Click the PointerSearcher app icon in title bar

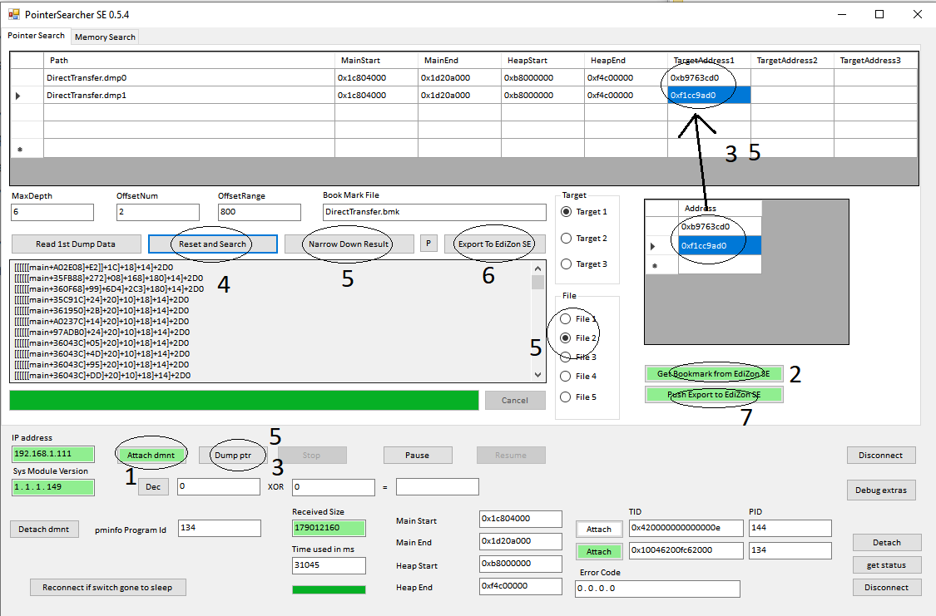pos(12,14)
